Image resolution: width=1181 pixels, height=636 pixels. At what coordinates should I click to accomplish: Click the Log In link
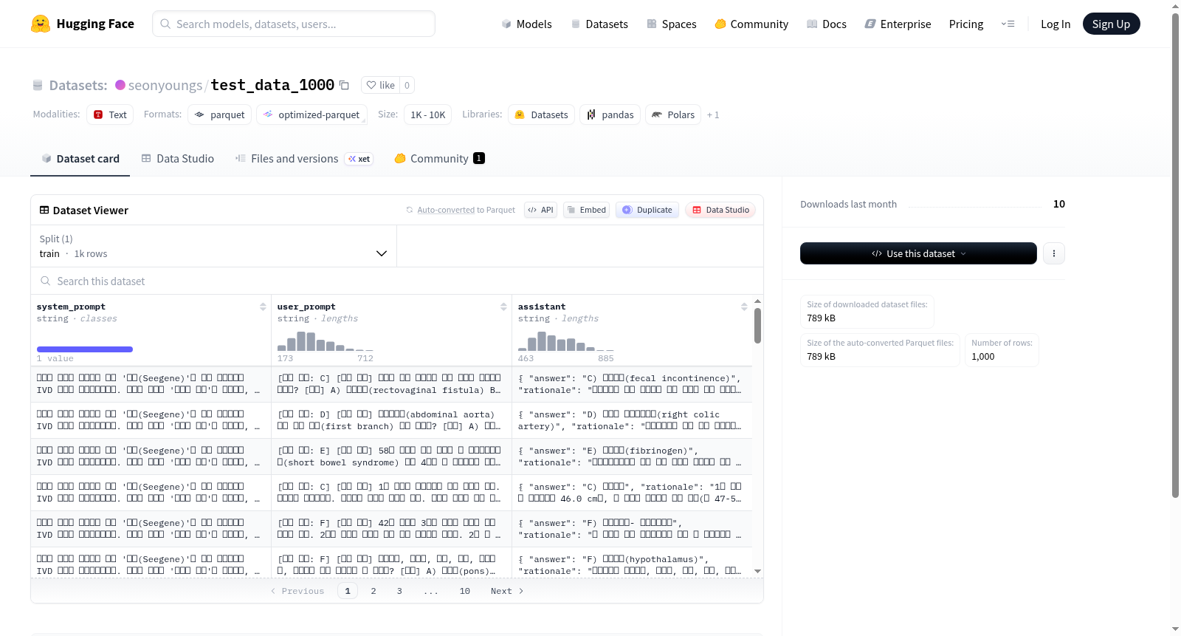coord(1056,24)
